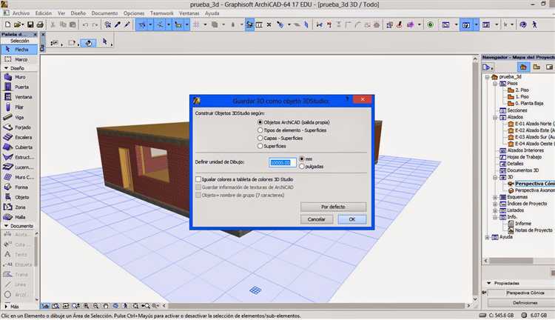Screen dimensions: 555x320
Task: Select the Pilar column tool
Action: (19, 107)
